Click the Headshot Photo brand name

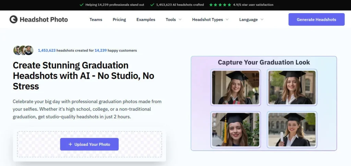point(44,20)
